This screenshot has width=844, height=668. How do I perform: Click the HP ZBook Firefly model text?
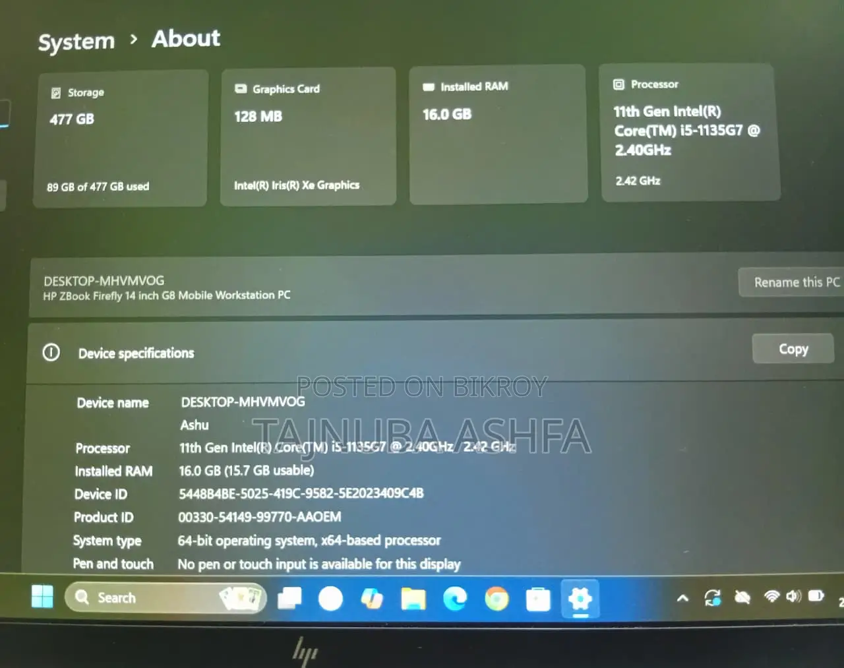167,295
